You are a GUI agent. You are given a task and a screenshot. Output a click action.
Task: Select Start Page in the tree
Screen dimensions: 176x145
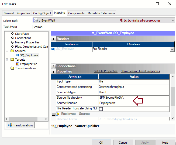pyautogui.click(x=22, y=34)
